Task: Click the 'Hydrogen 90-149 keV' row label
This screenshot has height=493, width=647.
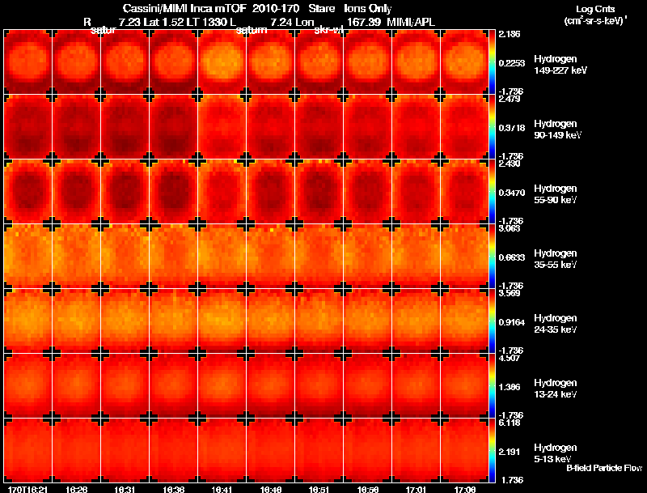Action: (x=558, y=130)
